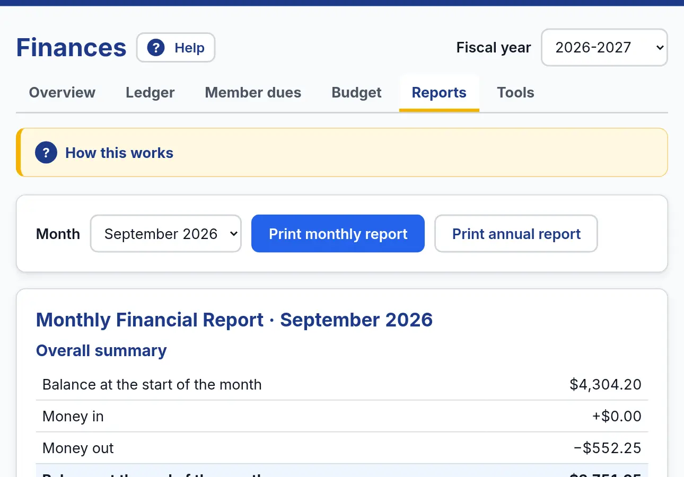Click the Finances page heading
684x477 pixels.
(x=71, y=48)
